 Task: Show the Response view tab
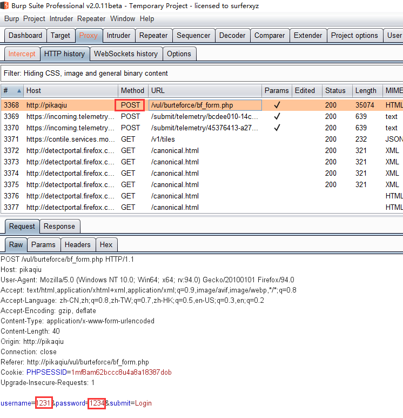59,227
